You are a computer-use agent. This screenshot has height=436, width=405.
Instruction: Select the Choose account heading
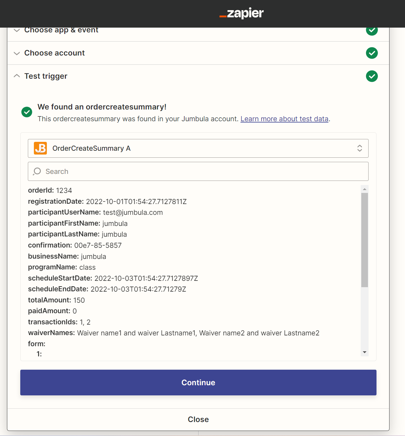tap(54, 53)
